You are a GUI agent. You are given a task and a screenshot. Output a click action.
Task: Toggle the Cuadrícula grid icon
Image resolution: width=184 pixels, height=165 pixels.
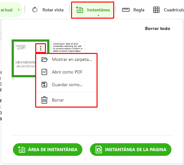click(x=156, y=10)
